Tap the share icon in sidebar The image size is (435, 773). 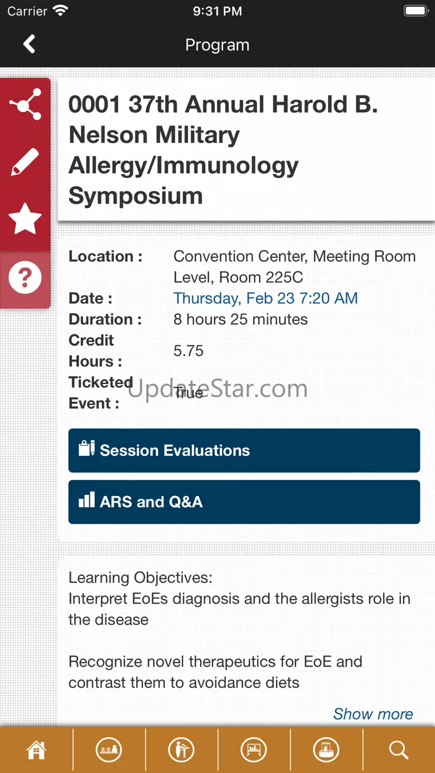pos(25,104)
